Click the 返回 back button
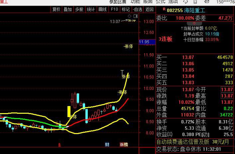Image resolution: width=235 pixels, height=154 pixels. pos(150,9)
